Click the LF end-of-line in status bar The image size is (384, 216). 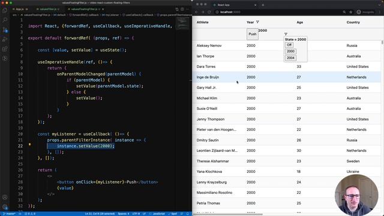144,214
